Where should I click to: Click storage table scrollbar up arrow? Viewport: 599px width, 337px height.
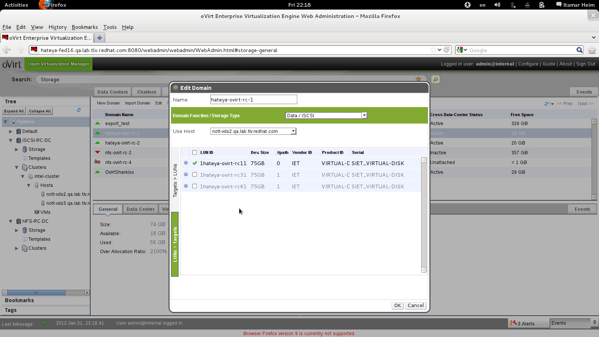tap(594, 122)
